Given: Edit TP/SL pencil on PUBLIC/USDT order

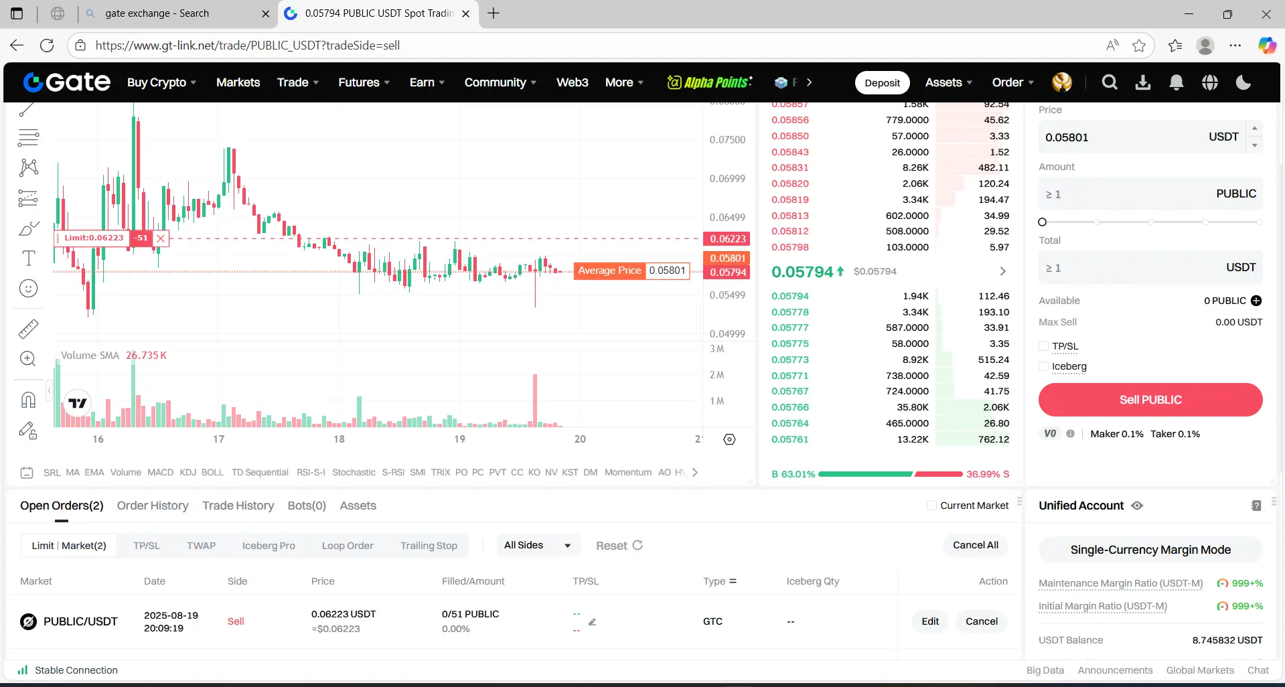Looking at the screenshot, I should [592, 622].
